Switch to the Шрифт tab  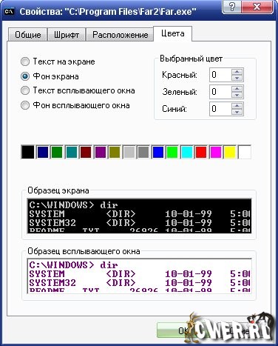pos(67,35)
